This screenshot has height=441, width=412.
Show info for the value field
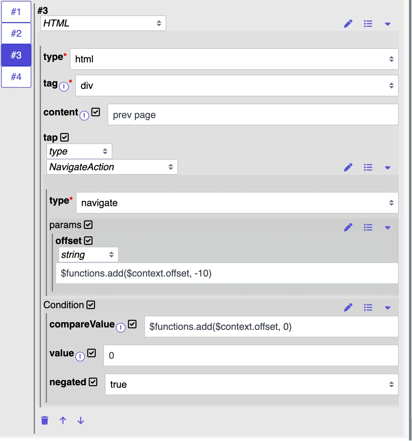[80, 356]
